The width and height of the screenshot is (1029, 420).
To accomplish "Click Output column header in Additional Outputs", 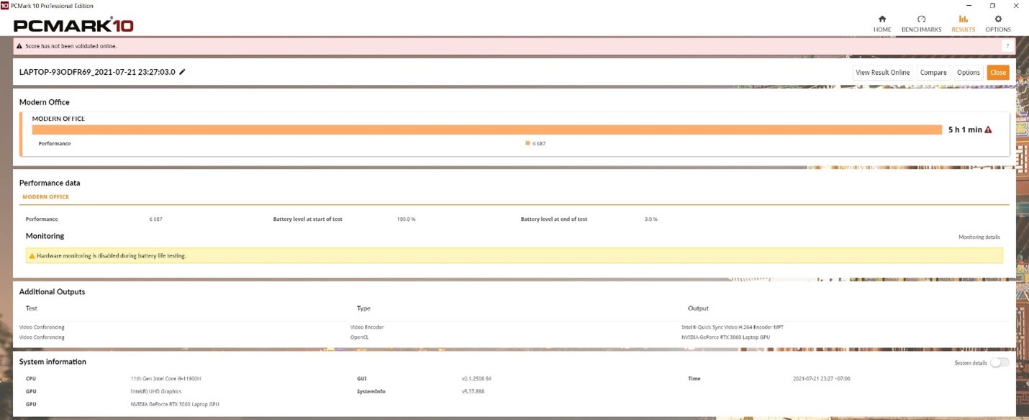I will (698, 309).
